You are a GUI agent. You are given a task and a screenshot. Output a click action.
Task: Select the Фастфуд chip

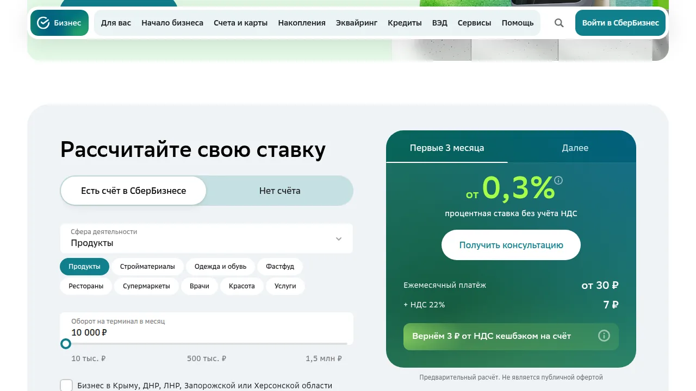tap(280, 267)
